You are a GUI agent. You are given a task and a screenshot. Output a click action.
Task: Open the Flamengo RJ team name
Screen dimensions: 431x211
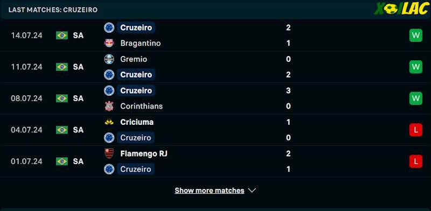[144, 153]
